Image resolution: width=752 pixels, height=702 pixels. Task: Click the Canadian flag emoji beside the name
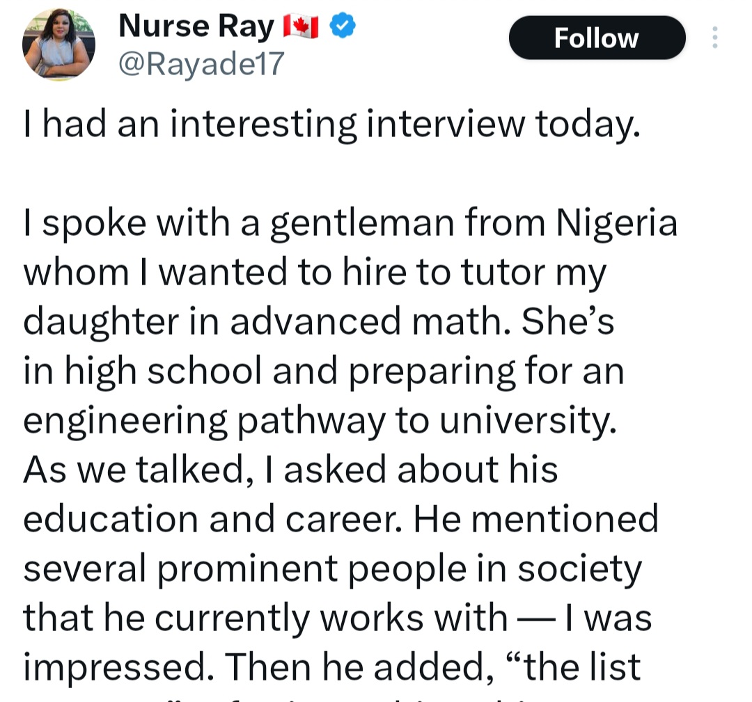point(301,27)
